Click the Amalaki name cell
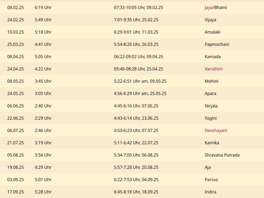This screenshot has width=264, height=198. [x=212, y=32]
